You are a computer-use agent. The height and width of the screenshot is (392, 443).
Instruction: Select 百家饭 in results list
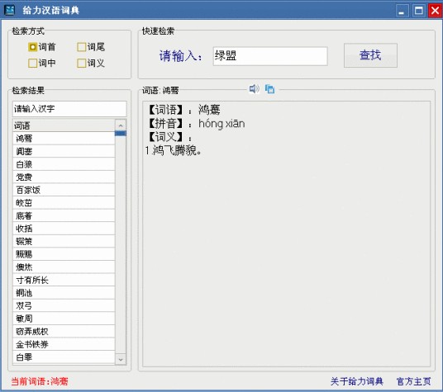[x=64, y=190]
